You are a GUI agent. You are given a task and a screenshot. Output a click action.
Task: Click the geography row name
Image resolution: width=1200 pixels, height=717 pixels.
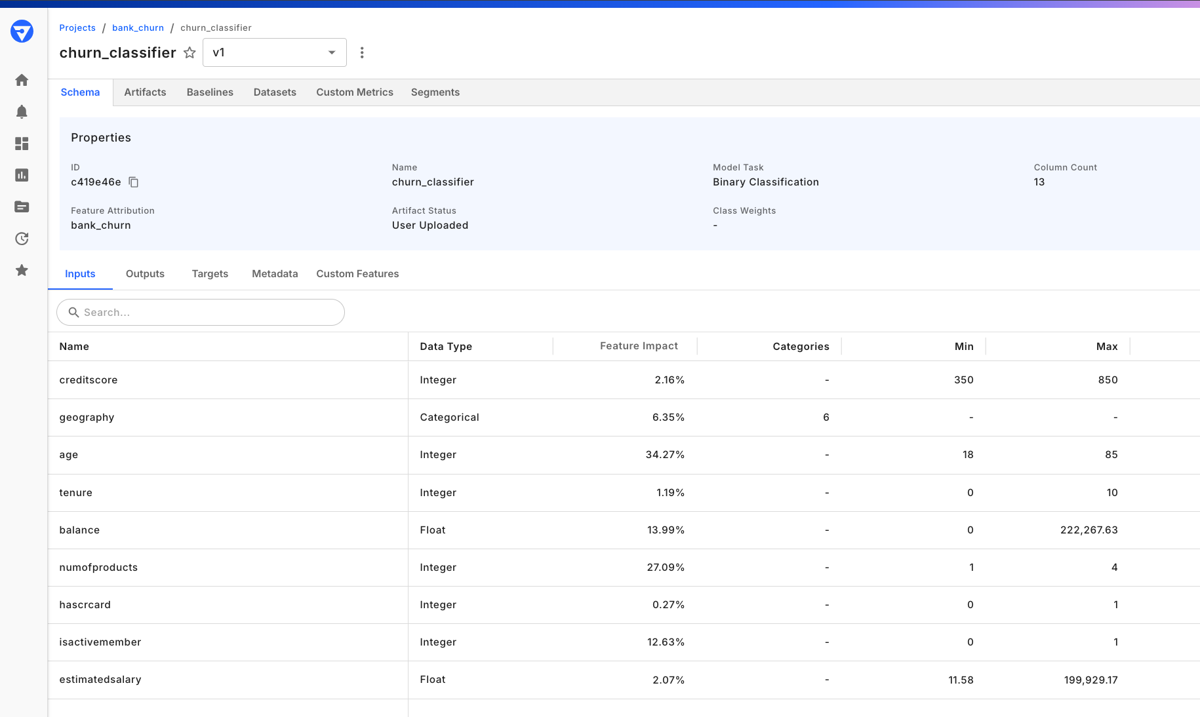(x=87, y=417)
